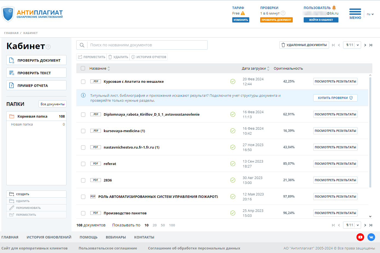Click the user notification bell icon
This screenshot has width=380, height=253.
pos(334,8)
